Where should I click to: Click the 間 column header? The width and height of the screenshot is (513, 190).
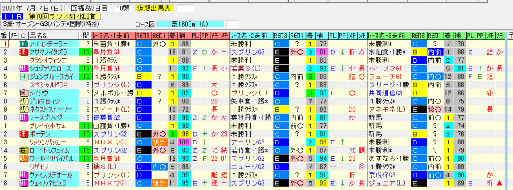[x=85, y=36]
